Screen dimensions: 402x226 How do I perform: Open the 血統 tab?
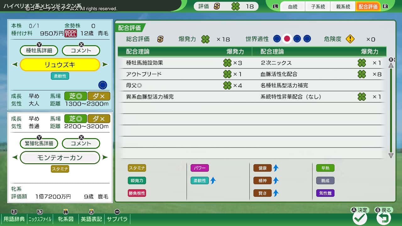click(292, 7)
